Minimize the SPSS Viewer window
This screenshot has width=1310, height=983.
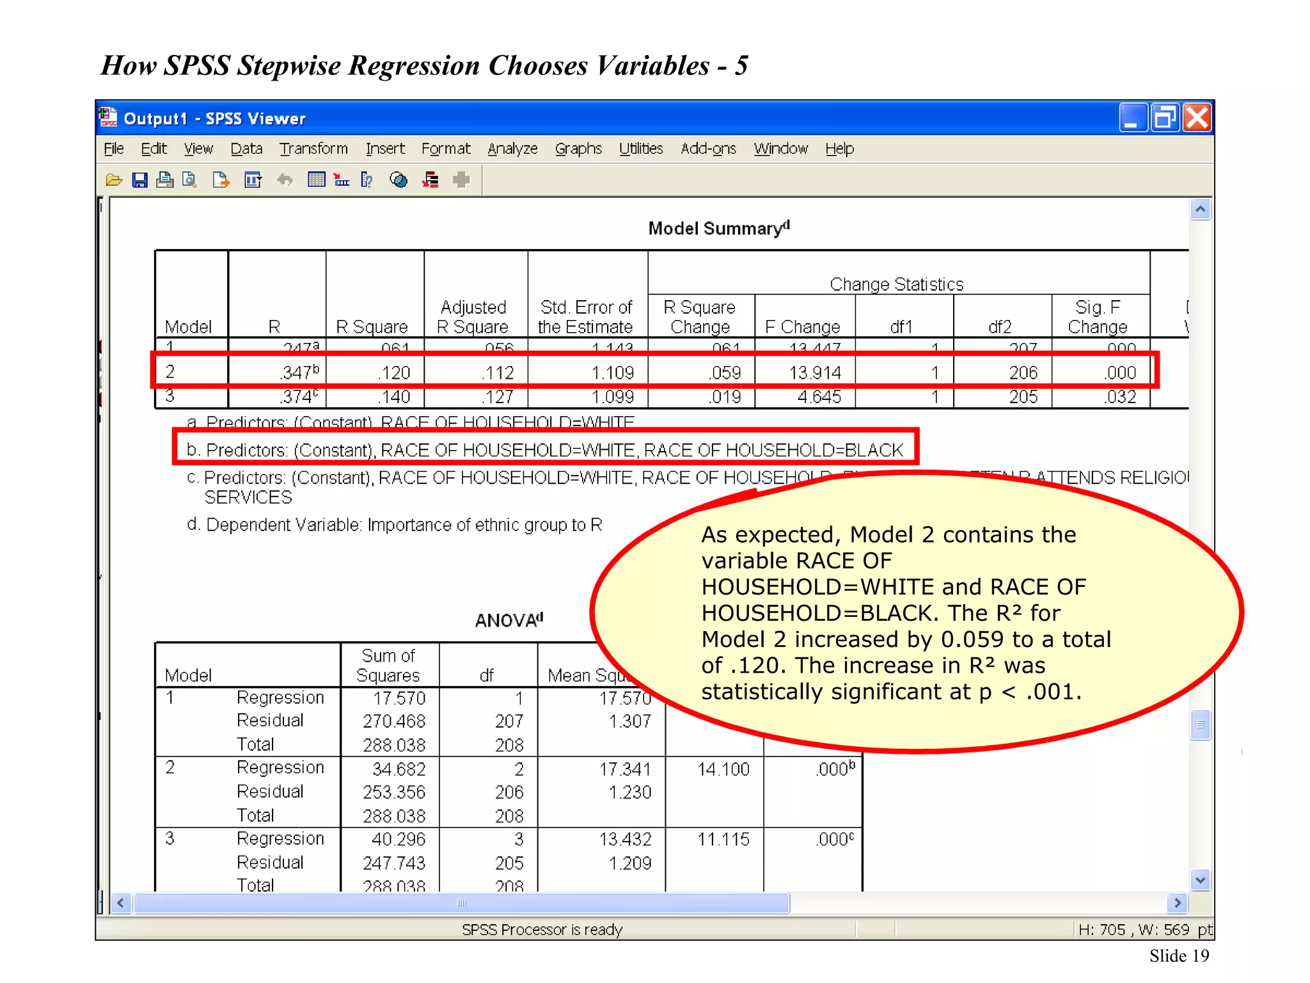point(1132,118)
